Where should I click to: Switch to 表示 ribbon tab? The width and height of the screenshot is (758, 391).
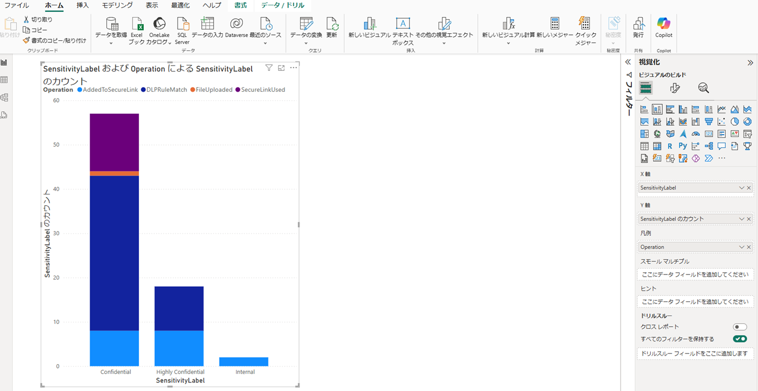[x=152, y=5]
